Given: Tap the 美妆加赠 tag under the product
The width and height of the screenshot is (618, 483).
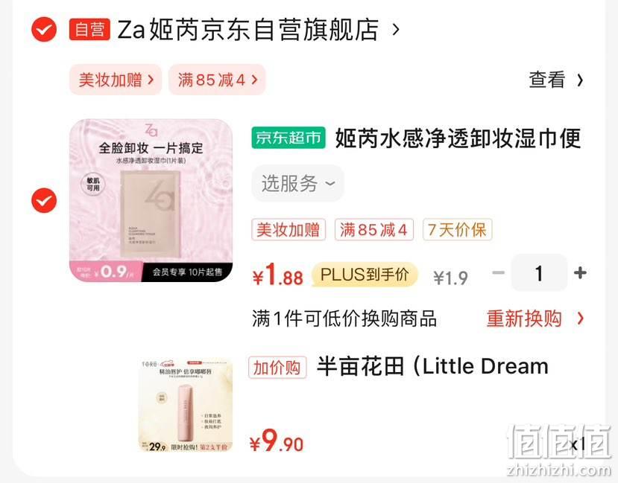Looking at the screenshot, I should coord(288,230).
